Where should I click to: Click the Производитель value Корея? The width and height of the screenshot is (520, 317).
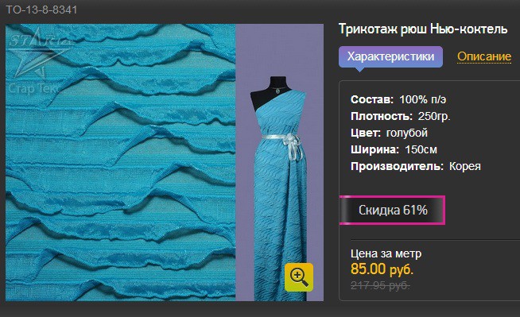[x=465, y=166]
